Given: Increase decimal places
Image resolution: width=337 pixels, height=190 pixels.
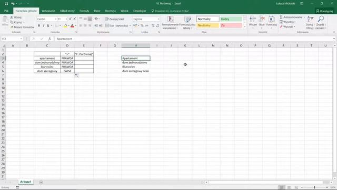Looking at the screenshot, I should click(x=153, y=26).
